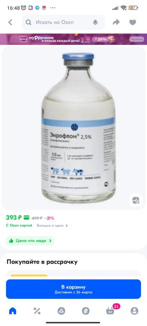Open the profile account tab
The height and width of the screenshot is (326, 147).
[x=134, y=311]
